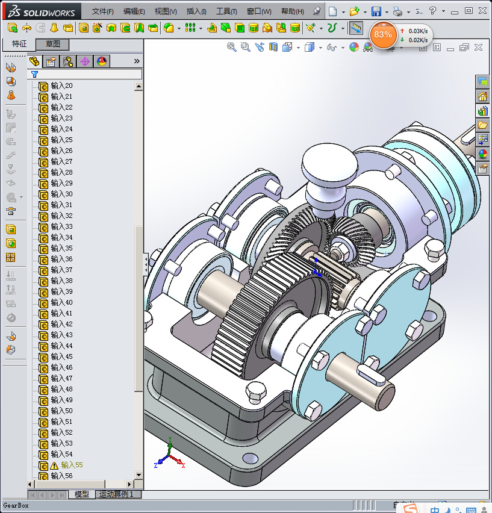Image resolution: width=492 pixels, height=513 pixels.
Task: Click the tree scrollbar up arrow
Action: click(139, 86)
